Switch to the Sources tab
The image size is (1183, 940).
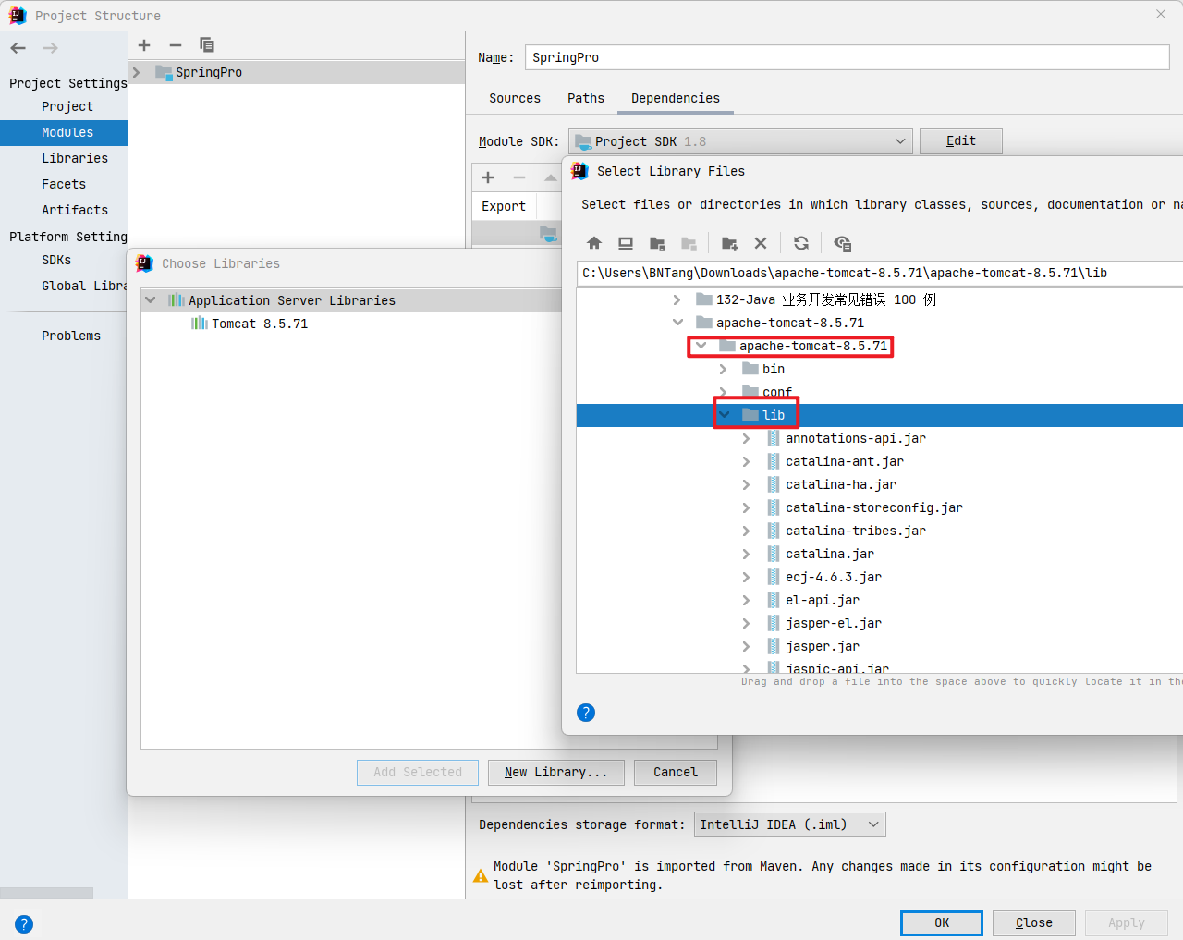click(x=515, y=98)
